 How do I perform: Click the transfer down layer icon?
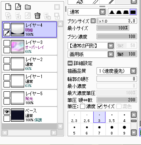[8, 16]
